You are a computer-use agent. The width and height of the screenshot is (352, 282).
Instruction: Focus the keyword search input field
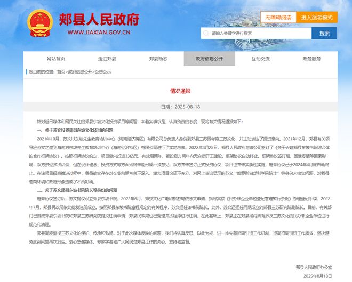tap(259, 33)
